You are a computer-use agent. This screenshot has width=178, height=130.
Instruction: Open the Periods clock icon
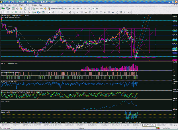click(38, 12)
